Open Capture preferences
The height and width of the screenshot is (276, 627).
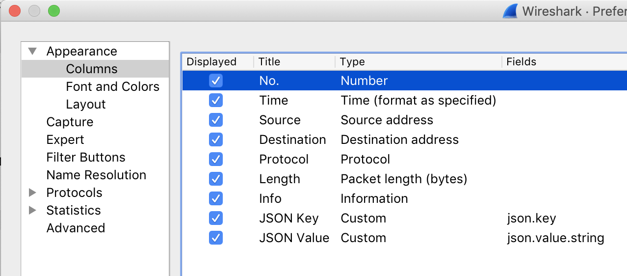coord(70,122)
